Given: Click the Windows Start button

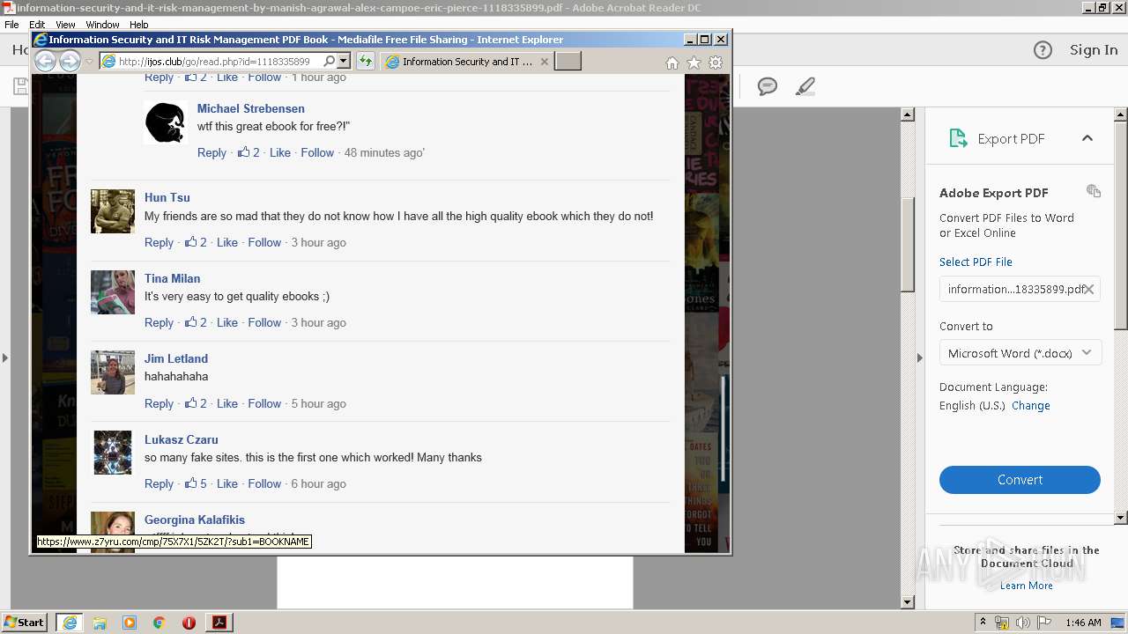Looking at the screenshot, I should [x=25, y=622].
